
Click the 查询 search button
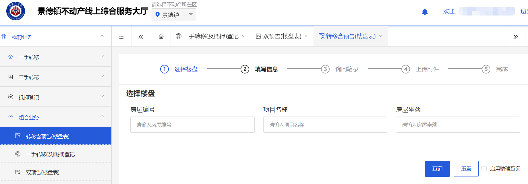(x=437, y=169)
